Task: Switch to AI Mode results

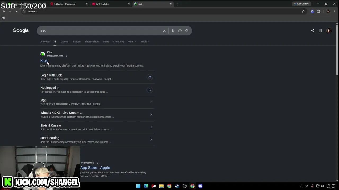Action: coord(45,42)
